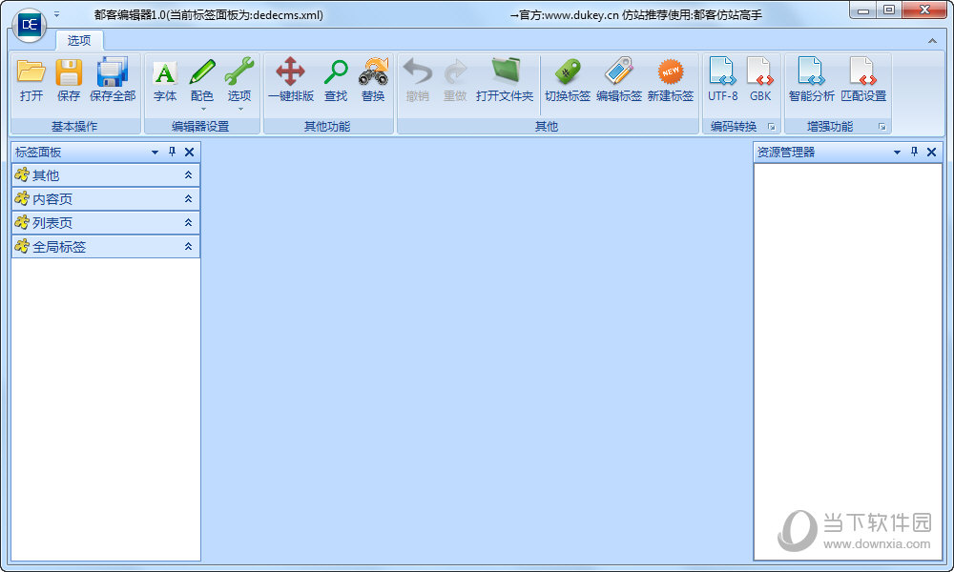Click the DE application logo button
Screen dimensions: 954x572
[x=30, y=26]
